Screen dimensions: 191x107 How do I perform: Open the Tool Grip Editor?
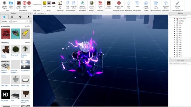(x=177, y=5)
